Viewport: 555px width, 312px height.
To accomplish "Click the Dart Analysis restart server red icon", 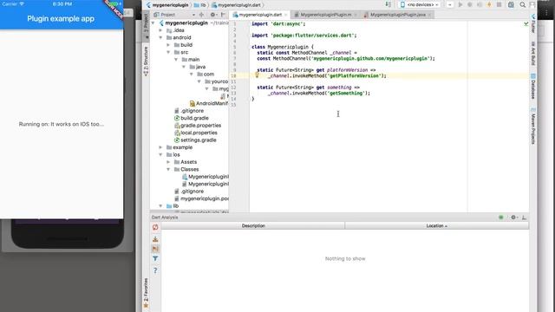I will 155,227.
